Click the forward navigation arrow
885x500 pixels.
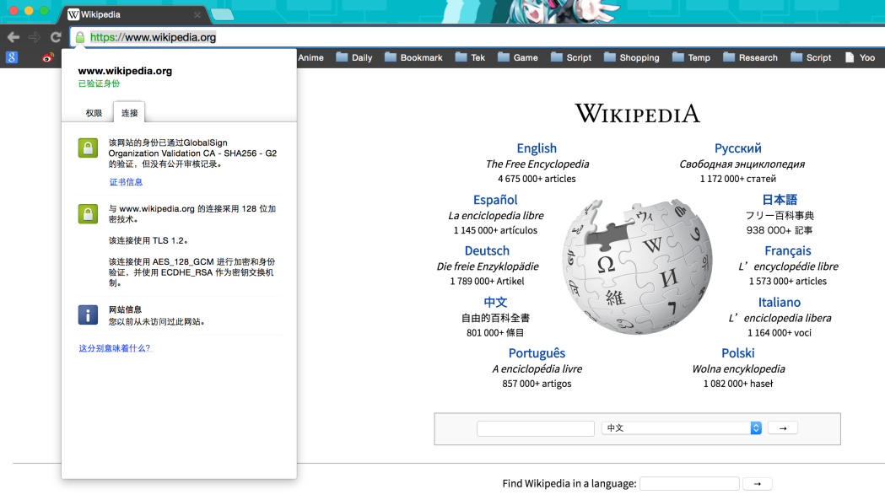click(35, 37)
